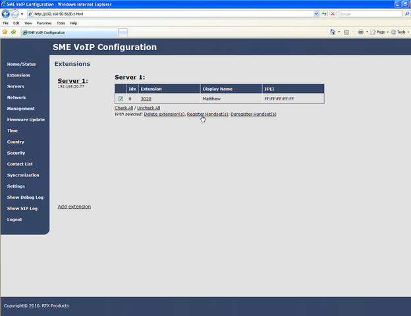Image resolution: width=411 pixels, height=316 pixels.
Task: Click the Home toolbar icon
Action: tap(333, 32)
